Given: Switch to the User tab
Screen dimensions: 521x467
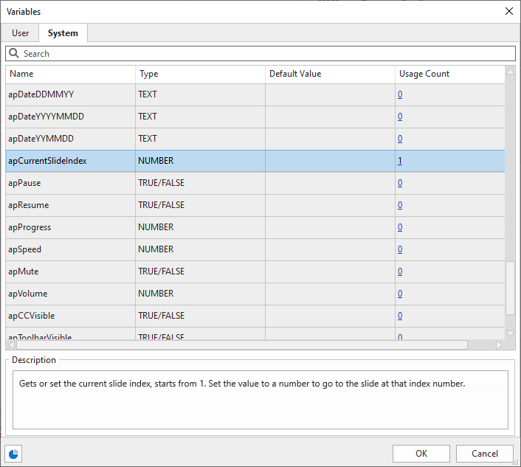Looking at the screenshot, I should pos(21,33).
